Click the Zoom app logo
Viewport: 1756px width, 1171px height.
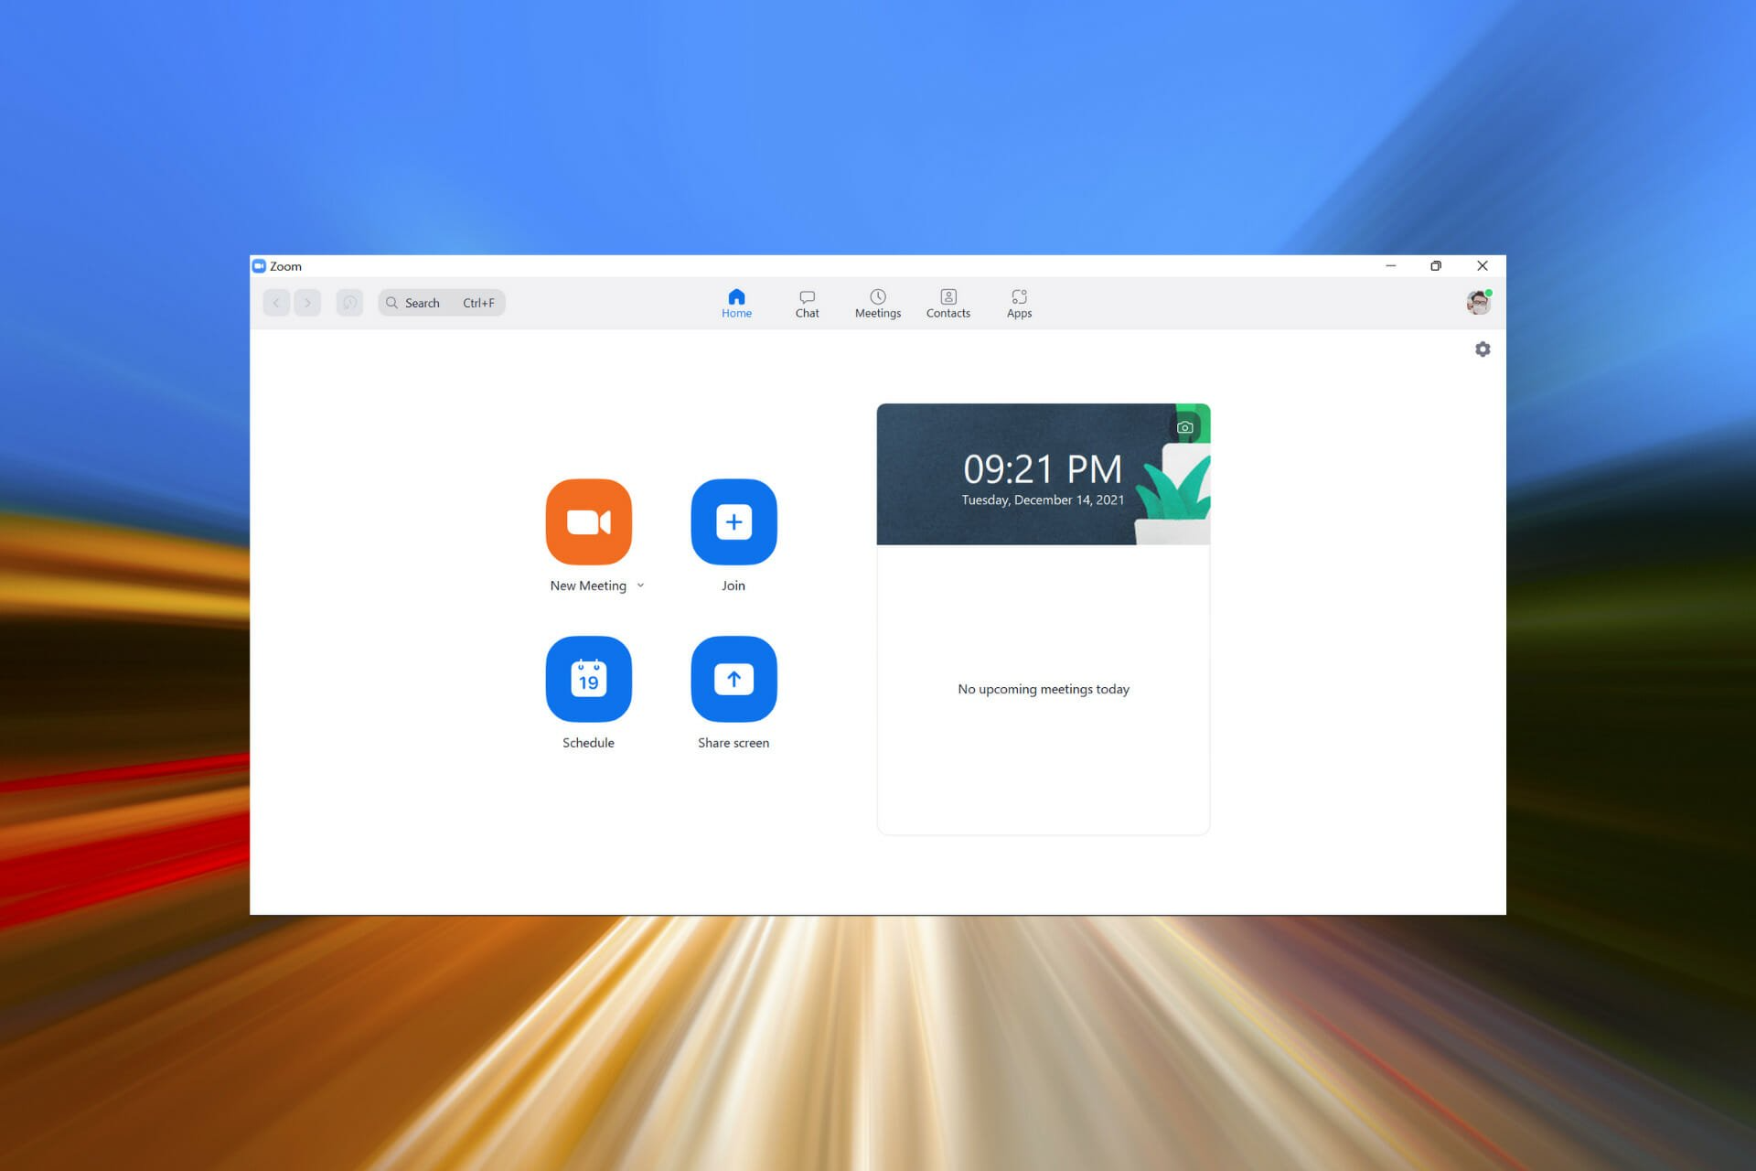tap(260, 265)
